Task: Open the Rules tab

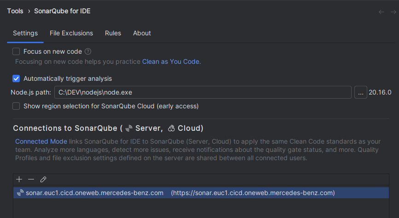Action: (113, 33)
